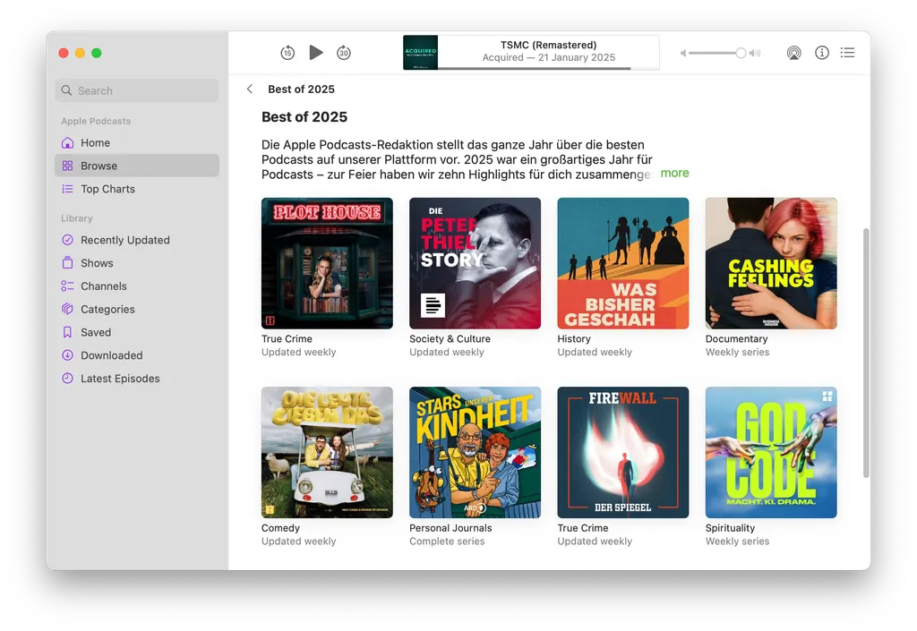917x631 pixels.
Task: Go back using the Best of 2025 chevron
Action: [249, 89]
